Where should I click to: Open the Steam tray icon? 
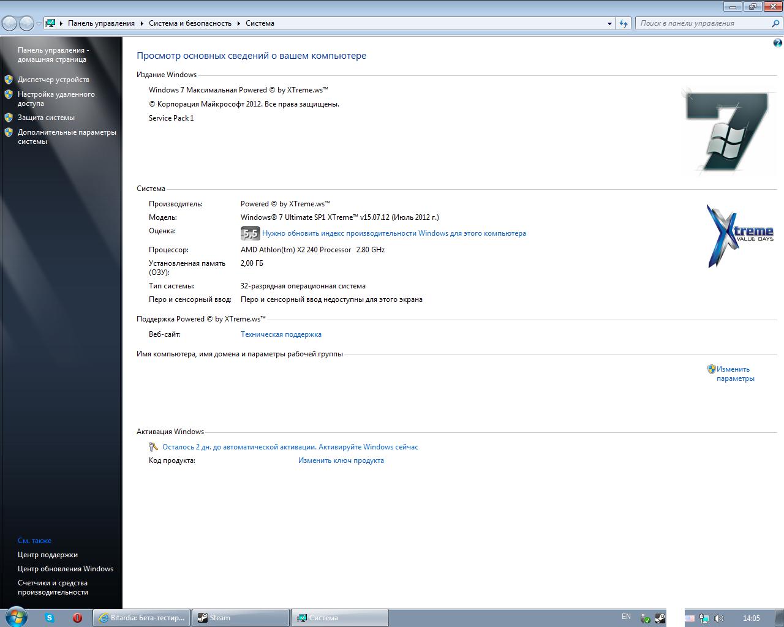click(660, 618)
